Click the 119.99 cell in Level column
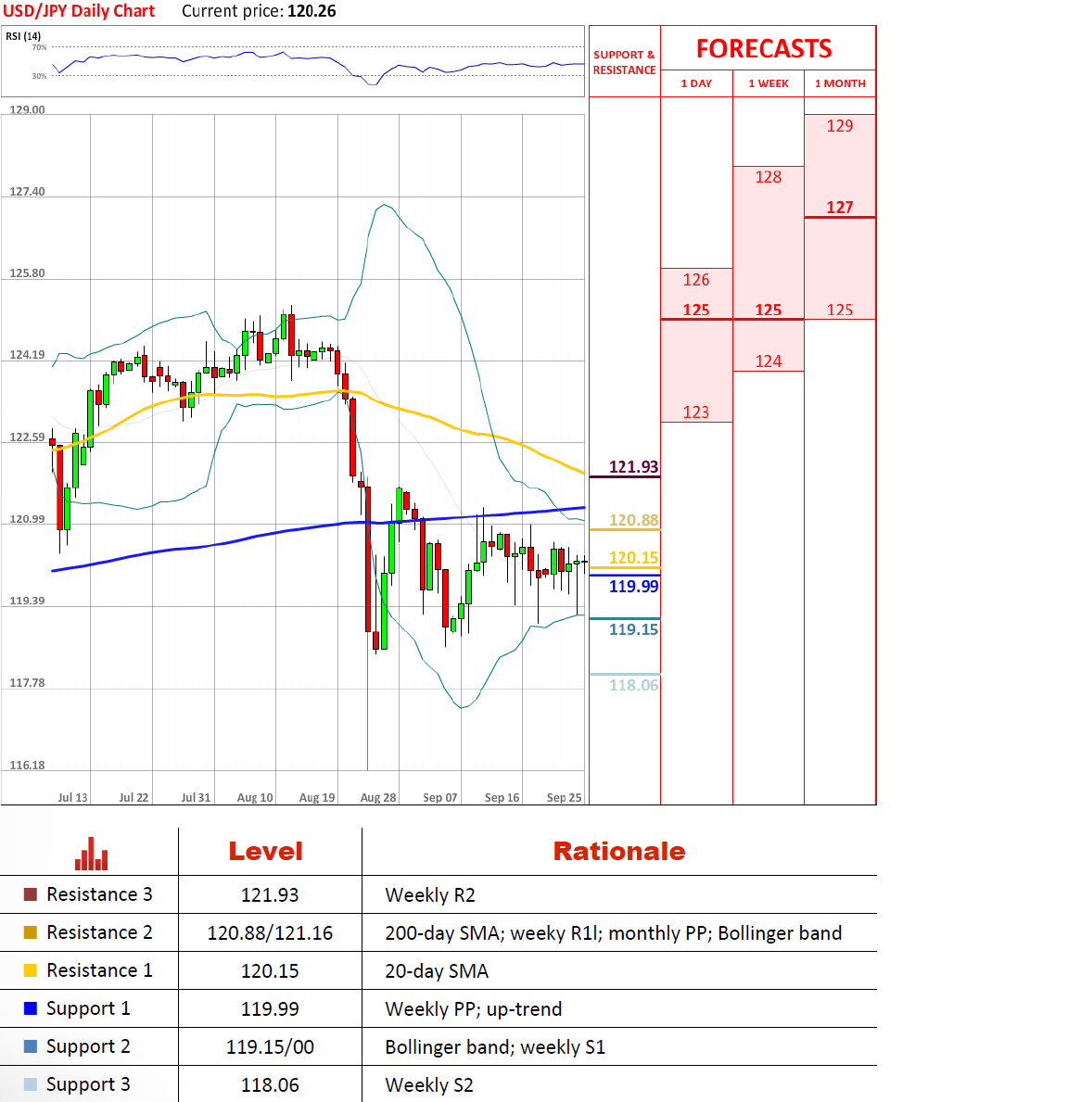Viewport: 1068px width, 1102px height. pos(270,1009)
